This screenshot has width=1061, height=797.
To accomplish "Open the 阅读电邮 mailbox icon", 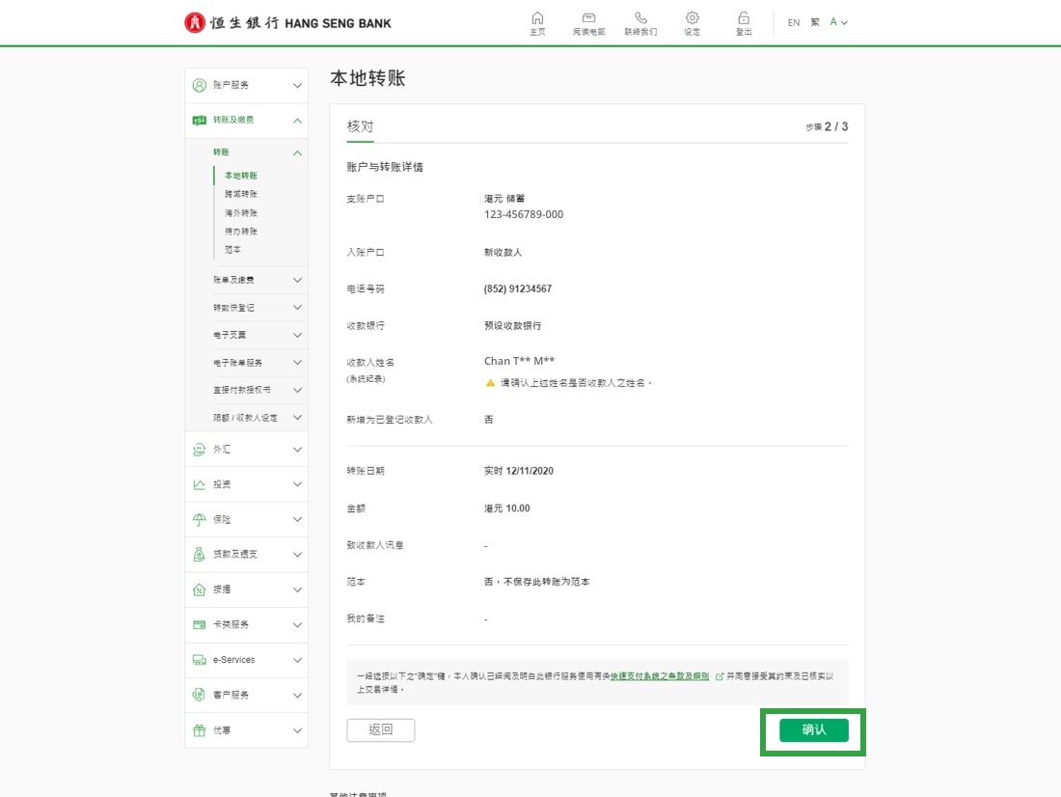I will pos(588,18).
